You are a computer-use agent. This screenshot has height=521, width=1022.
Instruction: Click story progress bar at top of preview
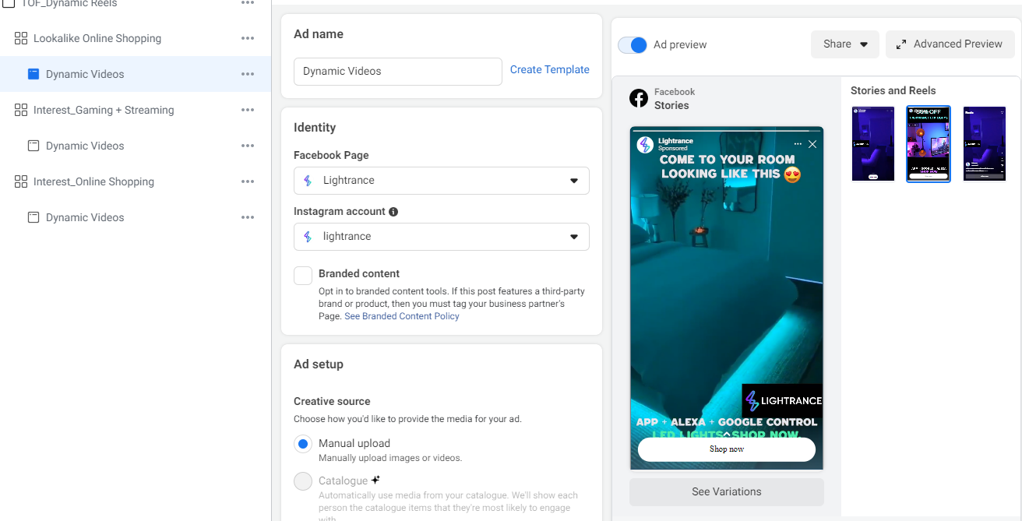click(x=727, y=129)
